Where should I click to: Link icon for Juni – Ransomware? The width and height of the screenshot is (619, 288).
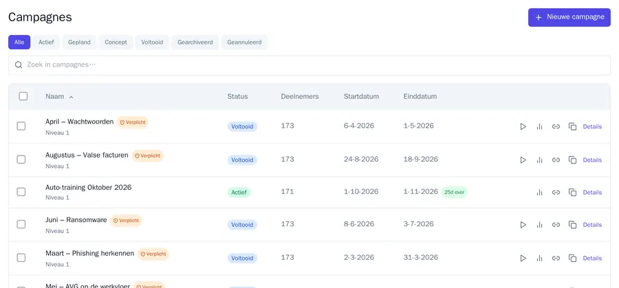tap(556, 225)
